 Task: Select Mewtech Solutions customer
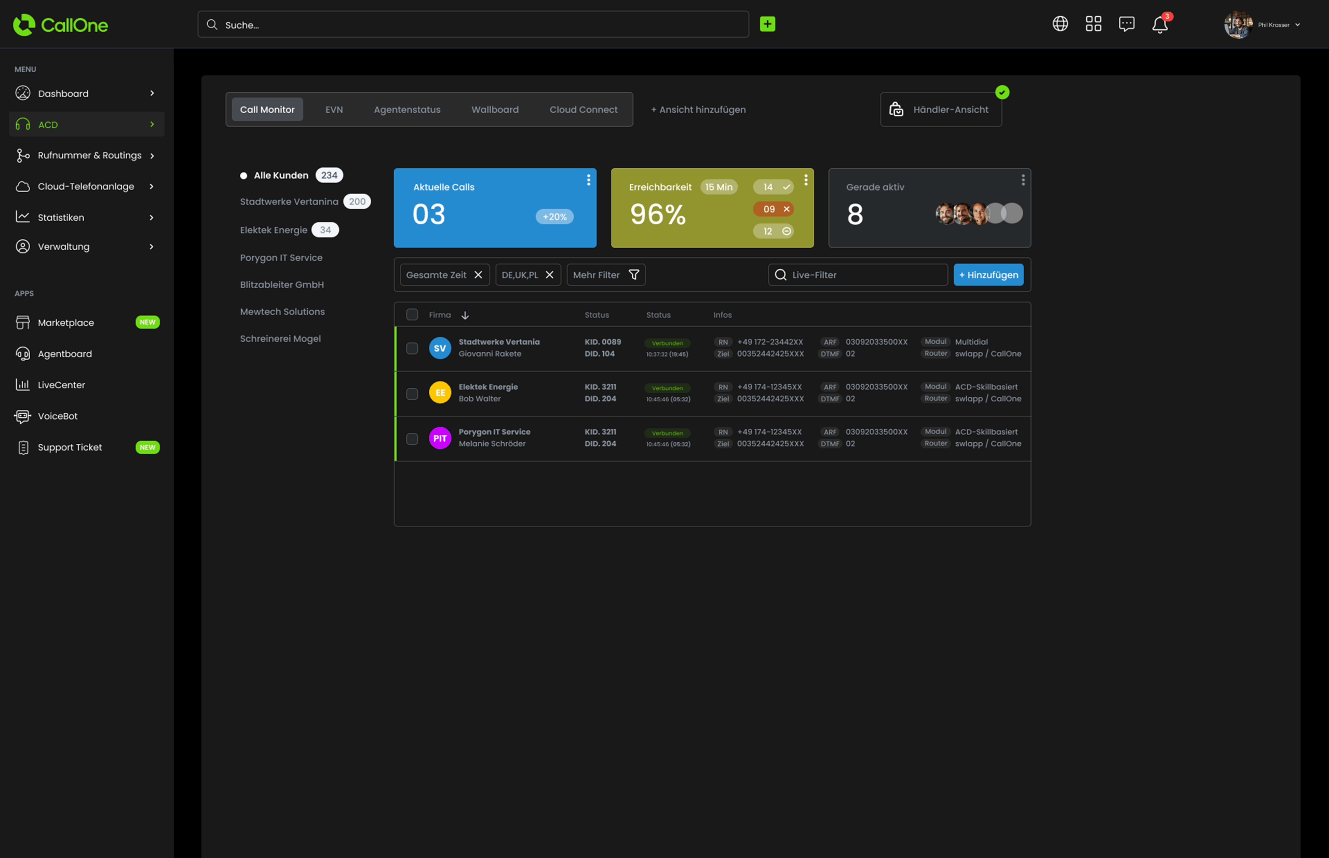282,311
